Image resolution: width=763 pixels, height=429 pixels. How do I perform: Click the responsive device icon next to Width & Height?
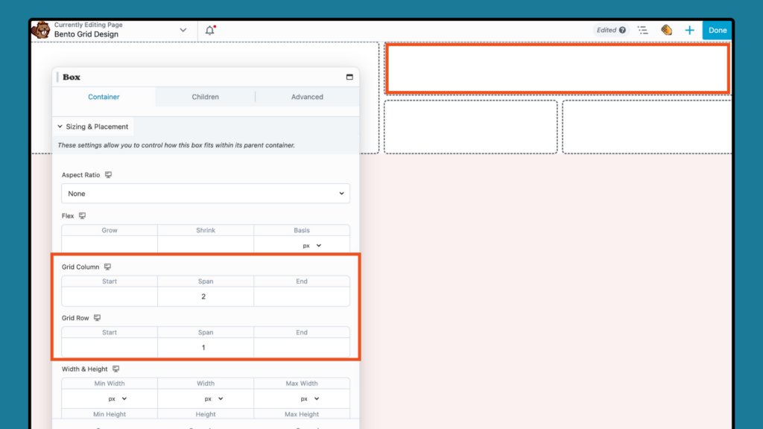pos(115,369)
